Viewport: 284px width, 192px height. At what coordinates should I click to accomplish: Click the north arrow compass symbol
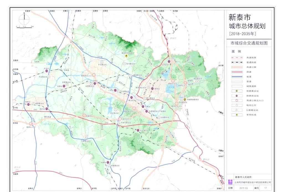pos(24,19)
